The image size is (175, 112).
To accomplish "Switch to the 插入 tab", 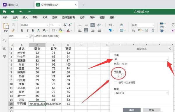I will coord(25,17).
